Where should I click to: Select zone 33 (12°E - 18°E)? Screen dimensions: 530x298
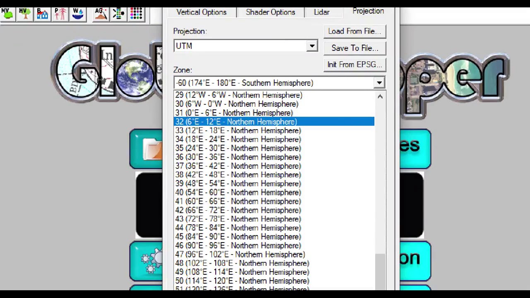point(274,130)
